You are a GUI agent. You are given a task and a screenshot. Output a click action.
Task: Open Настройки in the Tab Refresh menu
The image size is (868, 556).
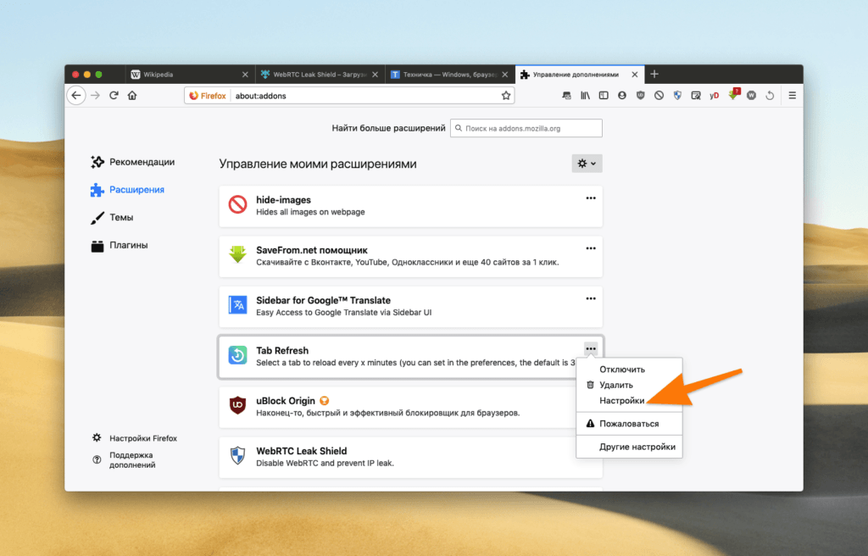(629, 400)
